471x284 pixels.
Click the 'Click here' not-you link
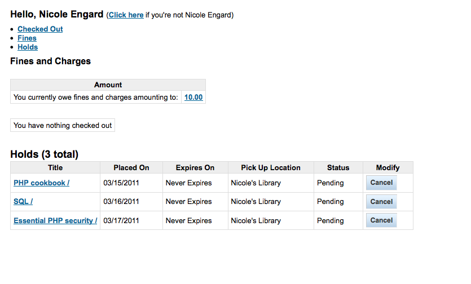click(x=126, y=15)
